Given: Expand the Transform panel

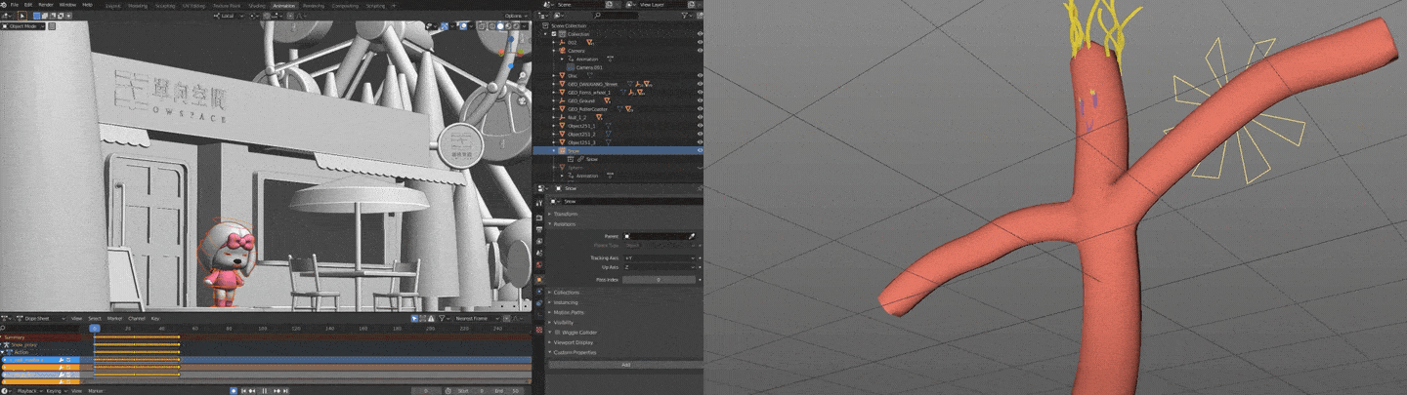Looking at the screenshot, I should click(565, 214).
